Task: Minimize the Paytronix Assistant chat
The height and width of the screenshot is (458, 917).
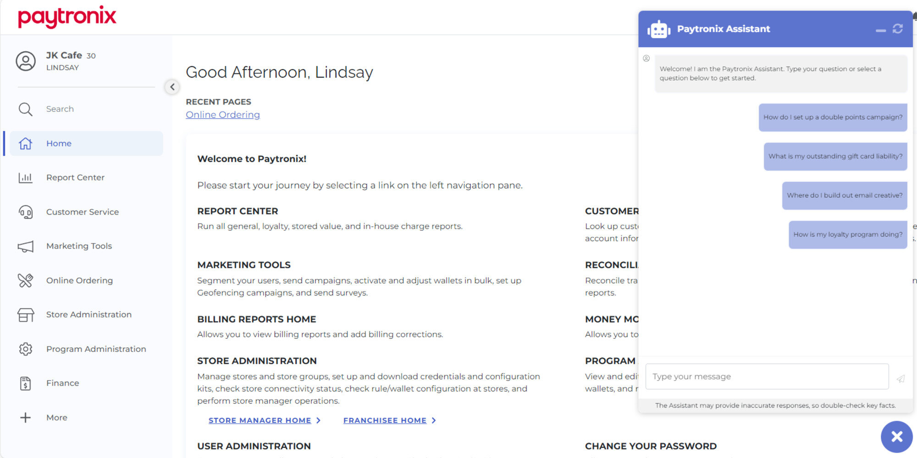Action: coord(880,31)
